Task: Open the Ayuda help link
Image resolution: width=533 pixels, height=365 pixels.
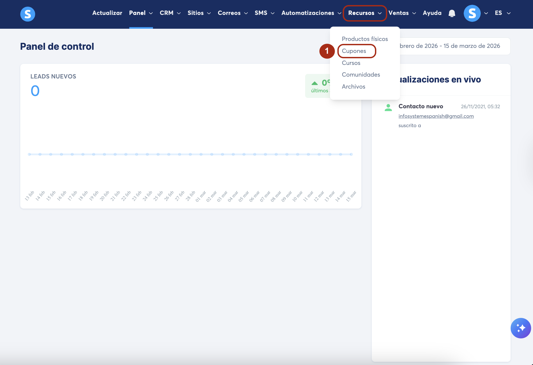Action: tap(432, 13)
